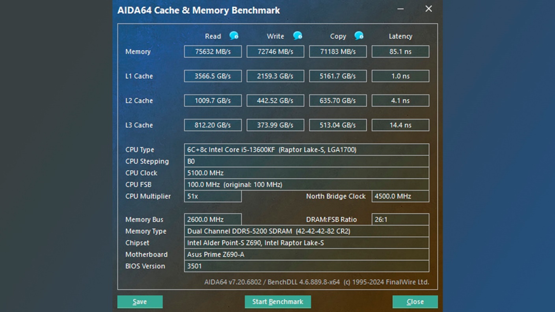Click the info bubble icon beside Write
This screenshot has height=312, width=555.
coord(298,36)
